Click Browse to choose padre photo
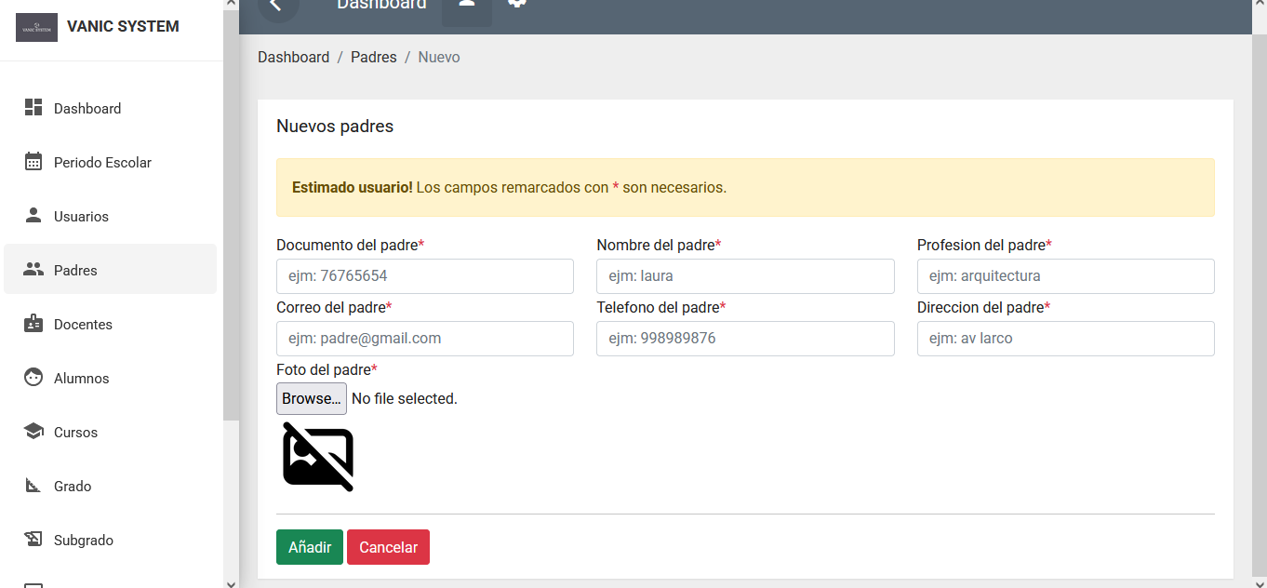The width and height of the screenshot is (1267, 588). [x=312, y=398]
